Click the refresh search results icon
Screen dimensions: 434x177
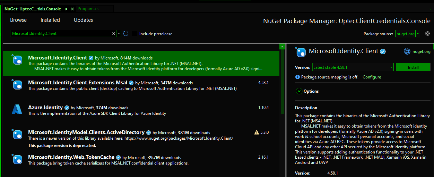coord(126,34)
